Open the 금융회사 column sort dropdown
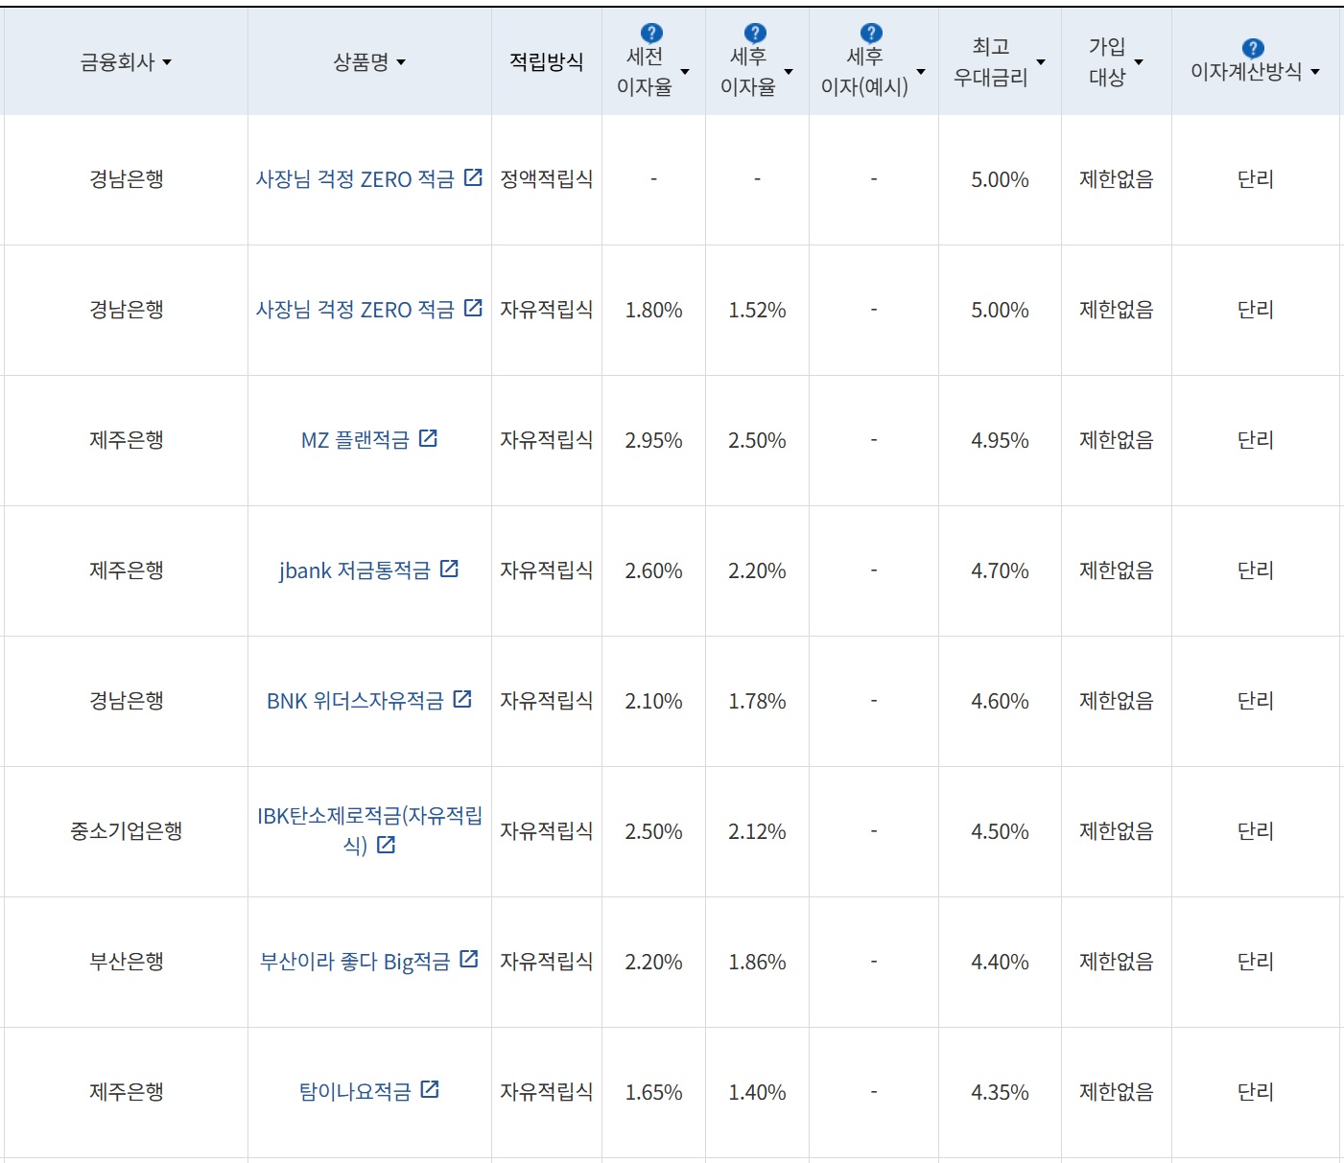 pos(168,63)
